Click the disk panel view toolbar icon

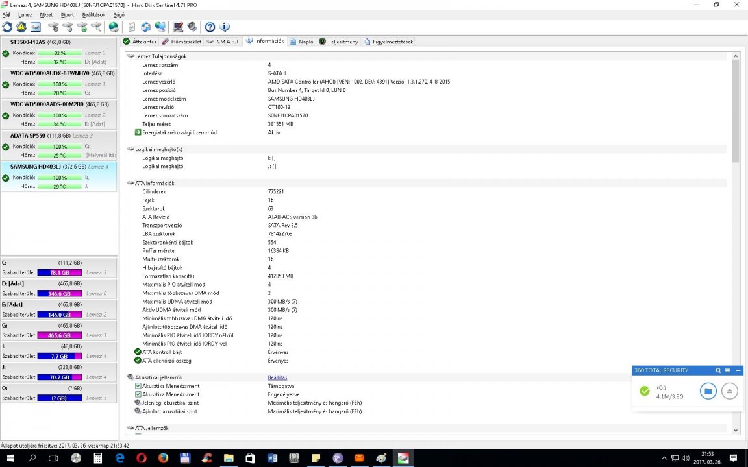point(36,27)
